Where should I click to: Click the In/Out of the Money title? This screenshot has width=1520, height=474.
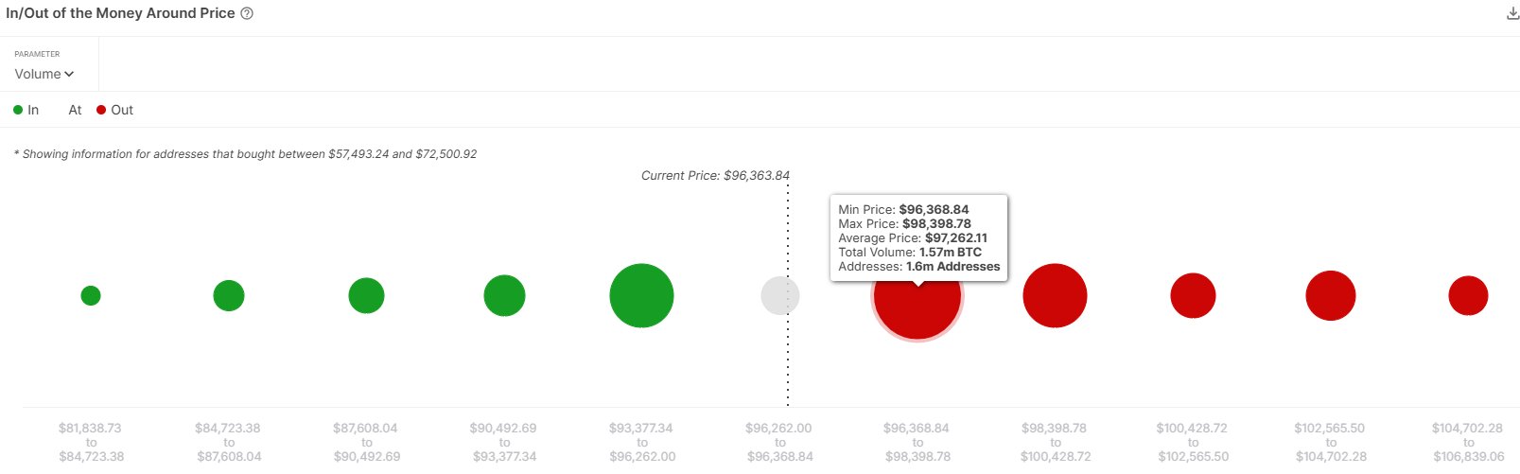point(120,14)
